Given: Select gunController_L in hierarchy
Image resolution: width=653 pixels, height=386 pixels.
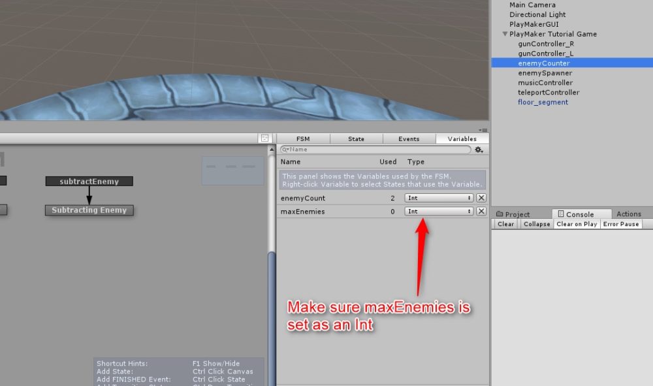Looking at the screenshot, I should click(x=545, y=54).
